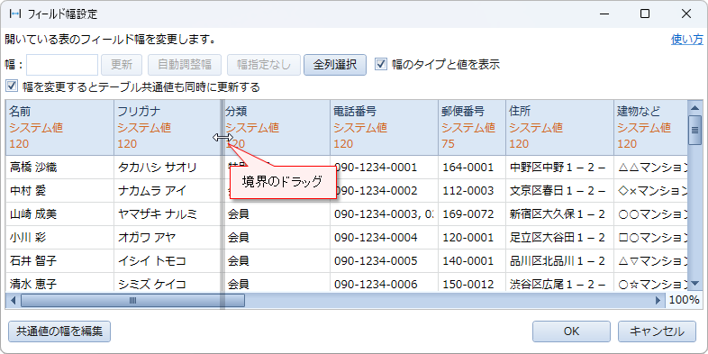The image size is (708, 354).
Task: Click phone cell 090-1234-0005
Action: (384, 261)
